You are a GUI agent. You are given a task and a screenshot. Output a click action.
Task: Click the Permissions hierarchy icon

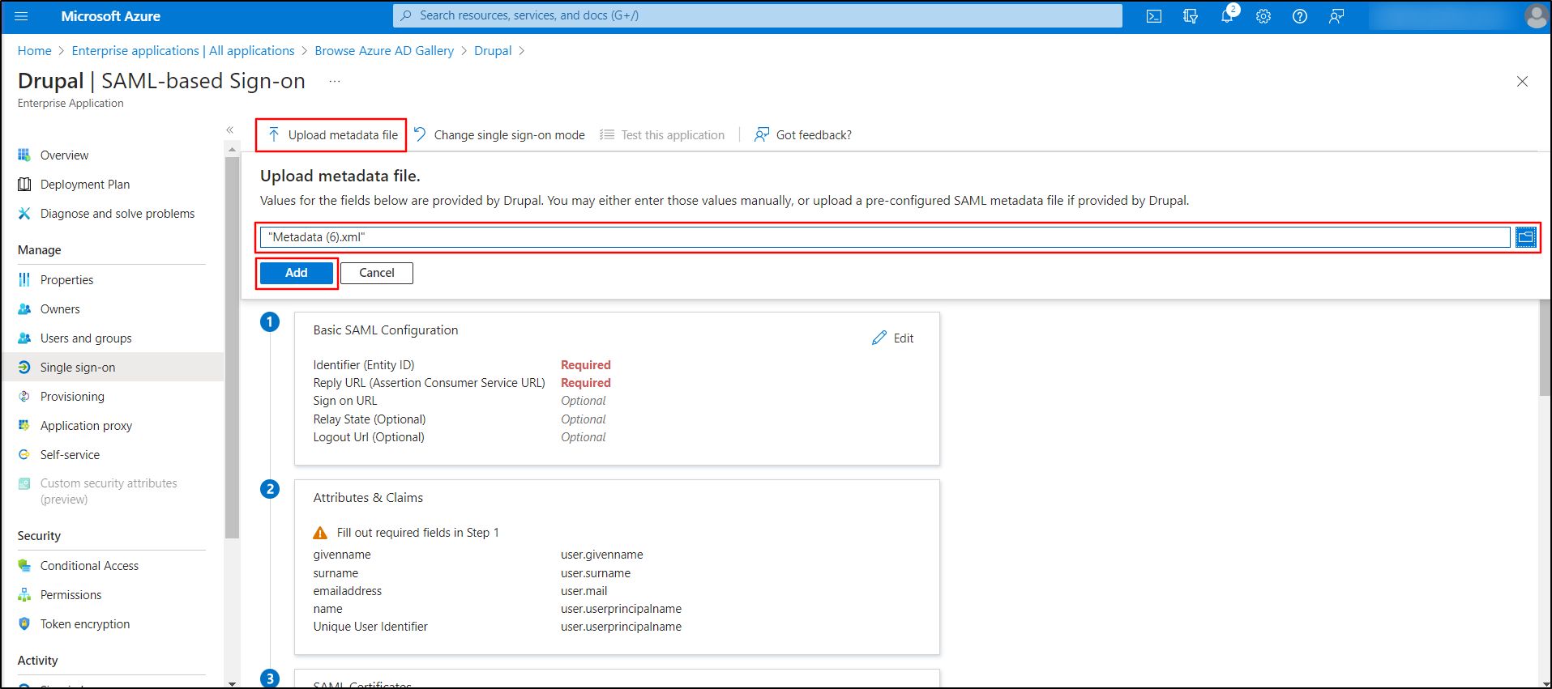pos(24,595)
